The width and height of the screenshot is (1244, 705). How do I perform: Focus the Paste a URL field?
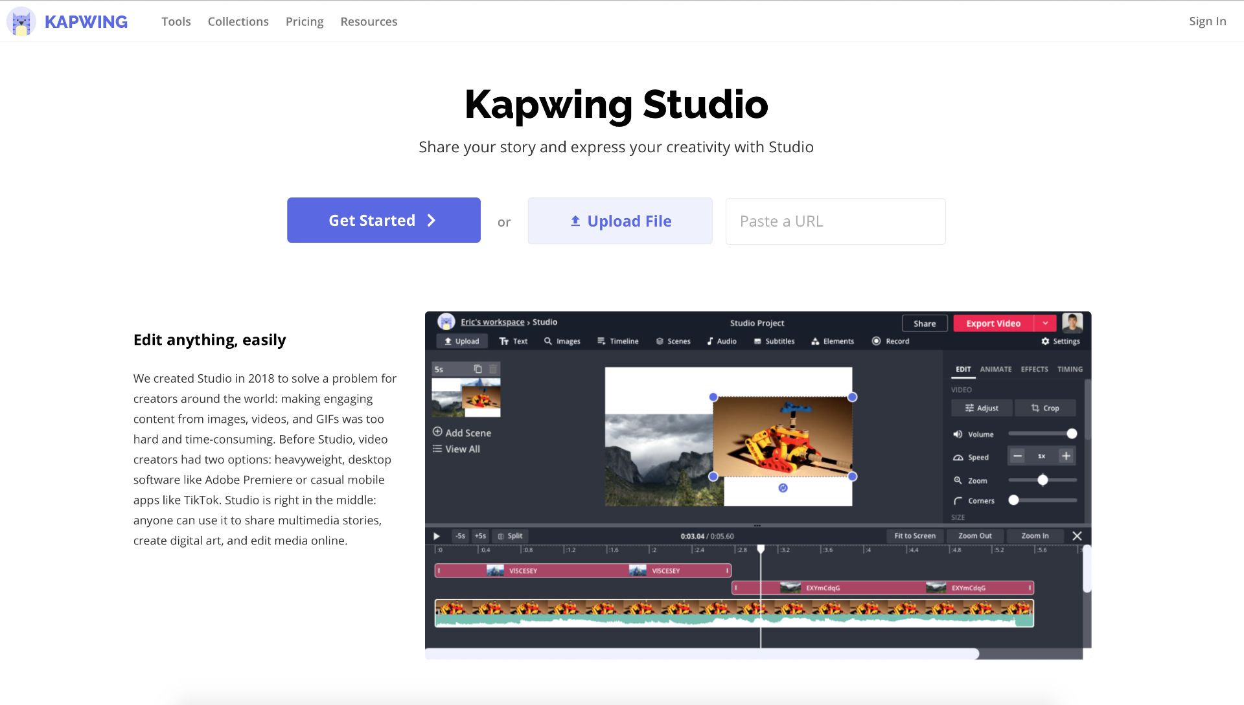(x=835, y=221)
